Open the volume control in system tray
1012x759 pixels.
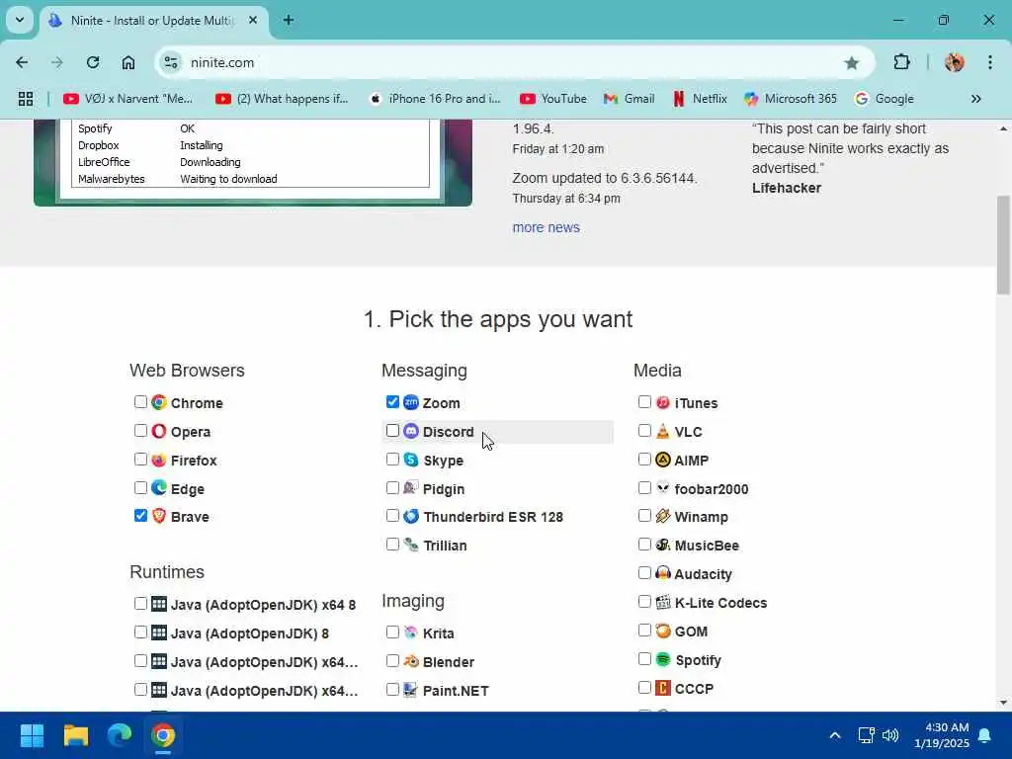click(x=890, y=735)
